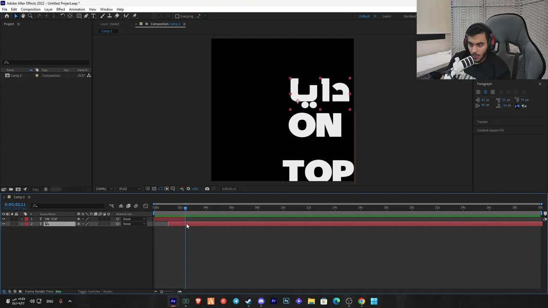Hide layer 2 with its eye icon
The image size is (548, 308).
tap(3, 224)
